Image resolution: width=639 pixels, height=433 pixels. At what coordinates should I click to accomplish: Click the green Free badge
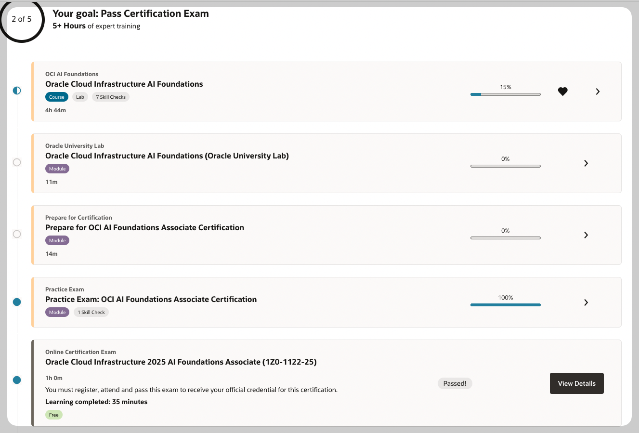coord(54,415)
